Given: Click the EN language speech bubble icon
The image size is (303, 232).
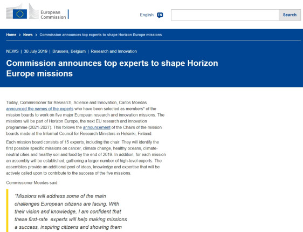Looking at the screenshot, I should tap(160, 15).
